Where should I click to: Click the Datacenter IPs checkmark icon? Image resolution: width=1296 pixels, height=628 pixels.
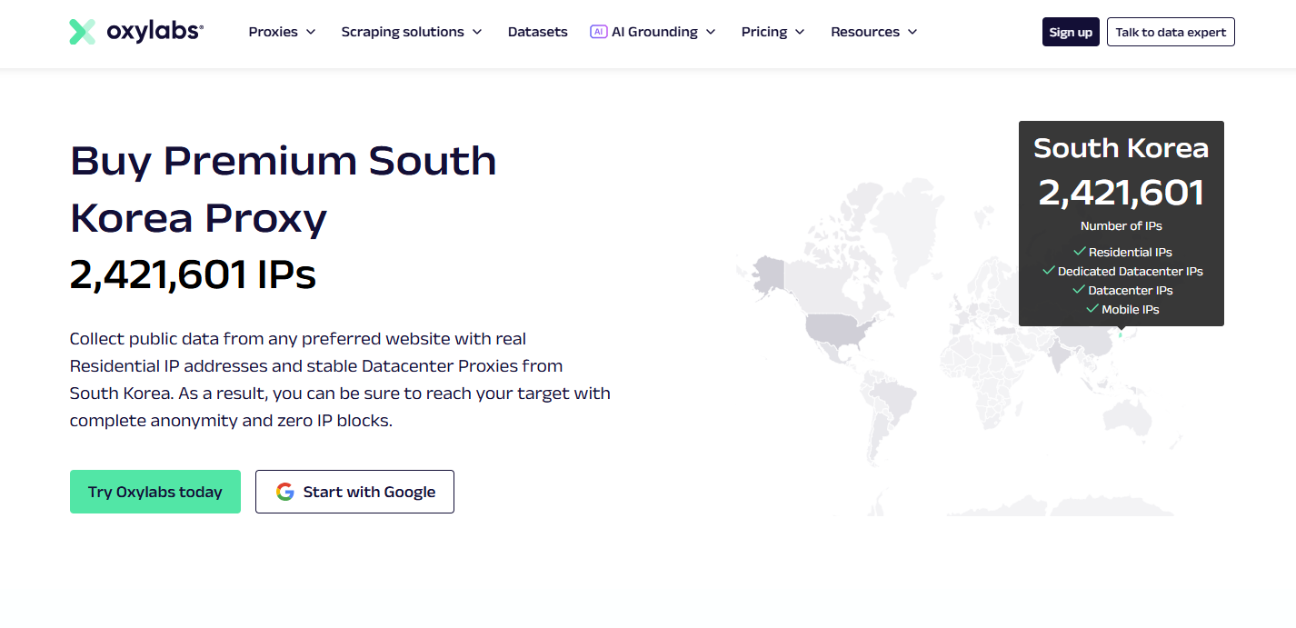[1079, 290]
